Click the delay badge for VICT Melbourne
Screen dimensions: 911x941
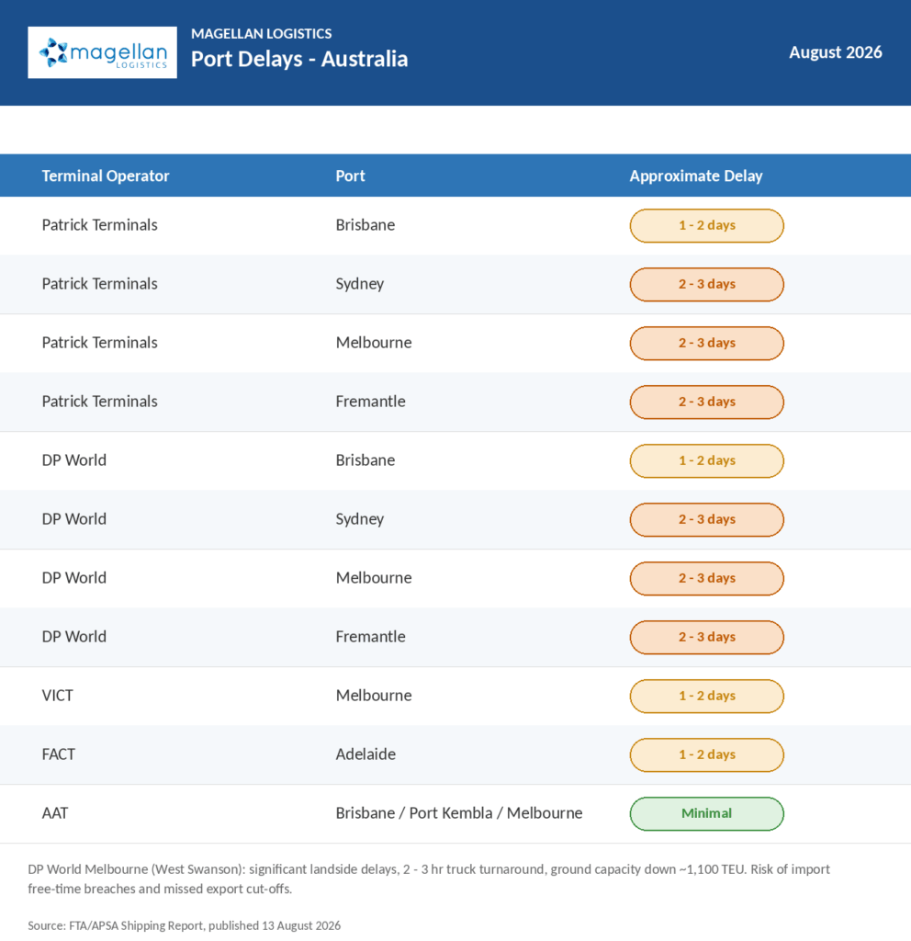tap(706, 697)
